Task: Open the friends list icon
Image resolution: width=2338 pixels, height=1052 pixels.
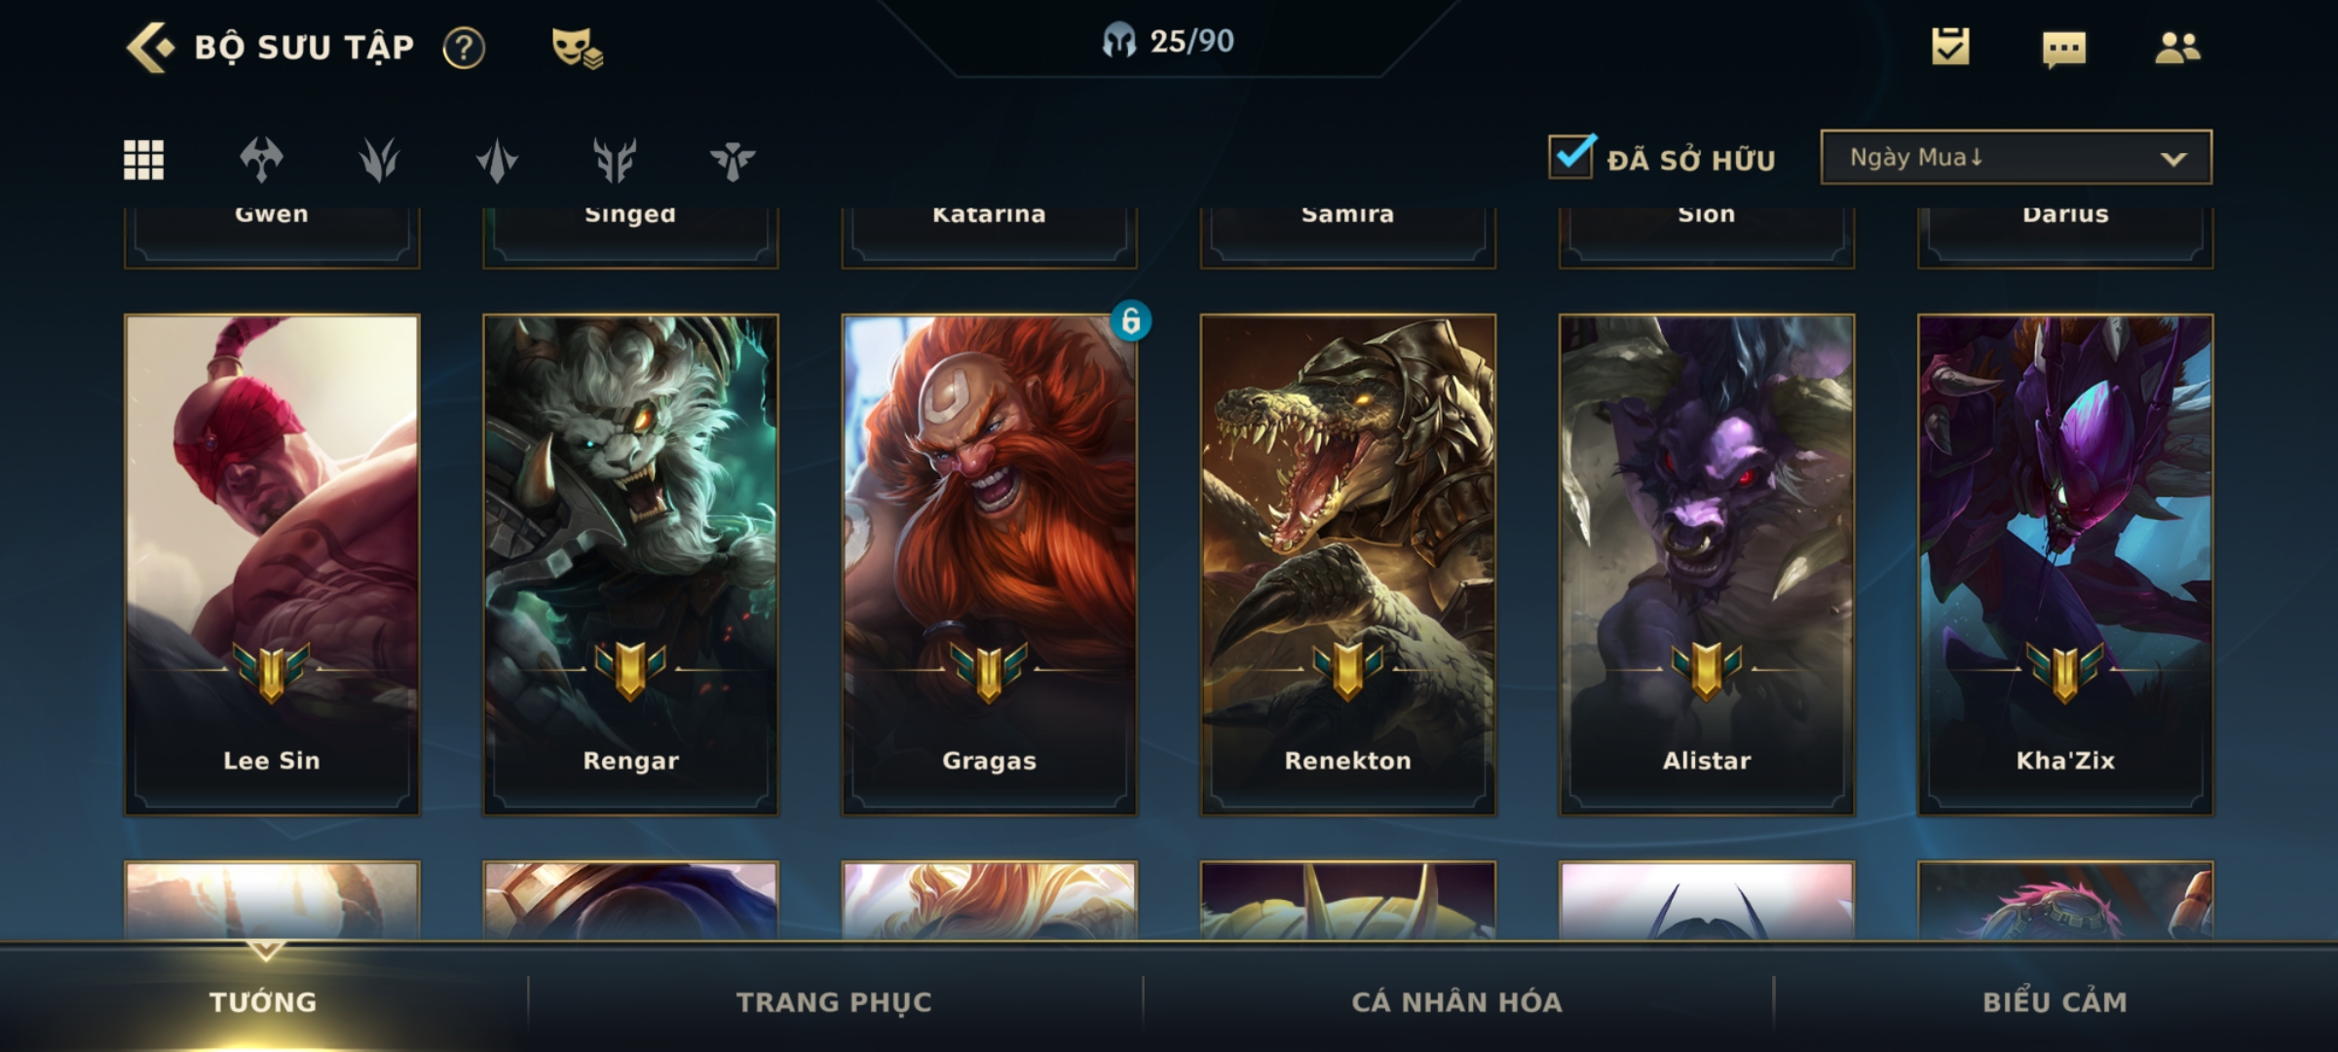Action: pos(2177,48)
